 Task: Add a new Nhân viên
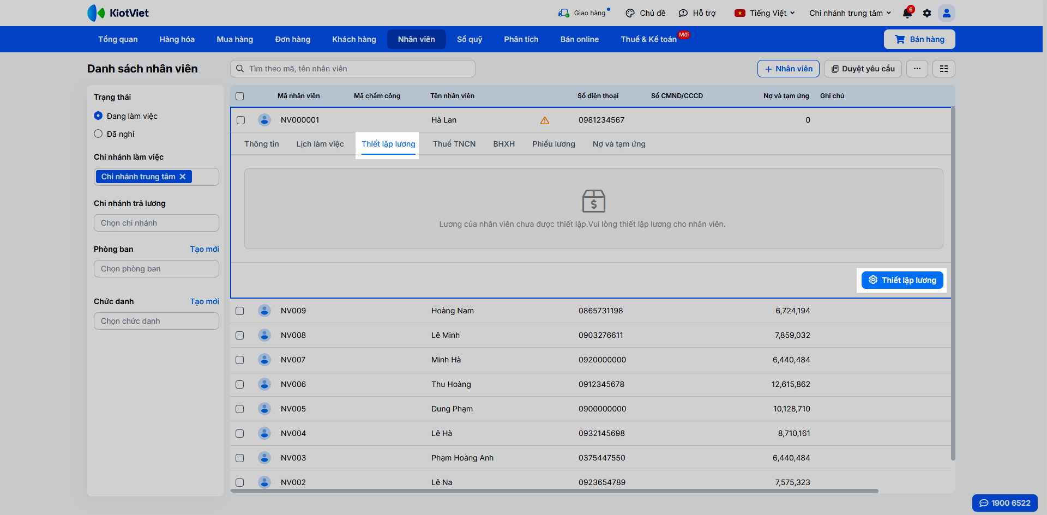(x=789, y=69)
